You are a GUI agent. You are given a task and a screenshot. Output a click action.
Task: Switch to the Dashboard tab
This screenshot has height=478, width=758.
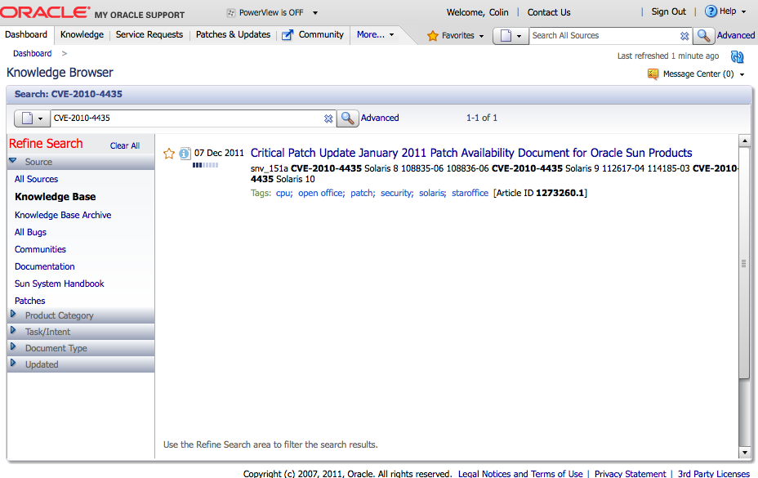click(x=26, y=35)
